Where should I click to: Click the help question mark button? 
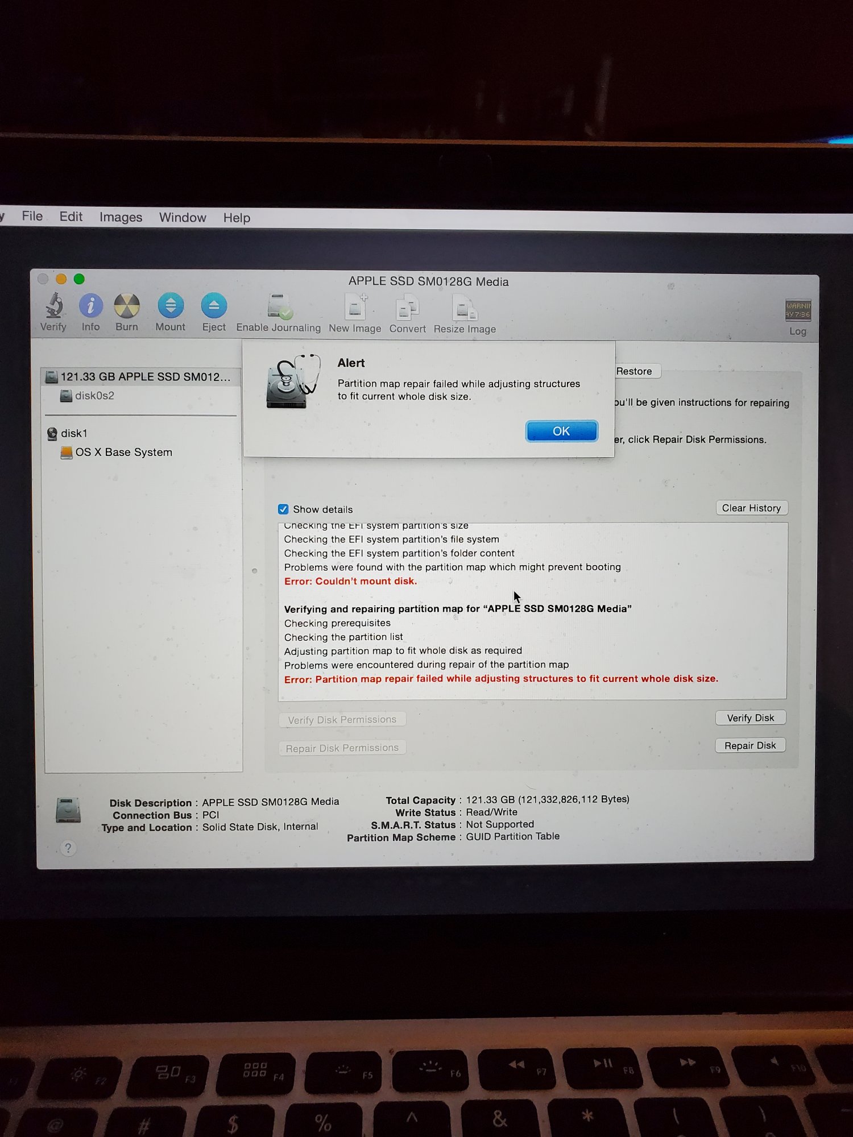68,848
